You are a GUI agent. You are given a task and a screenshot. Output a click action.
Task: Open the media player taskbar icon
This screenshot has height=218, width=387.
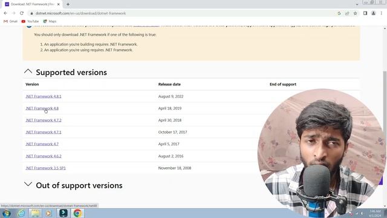pyautogui.click(x=48, y=213)
